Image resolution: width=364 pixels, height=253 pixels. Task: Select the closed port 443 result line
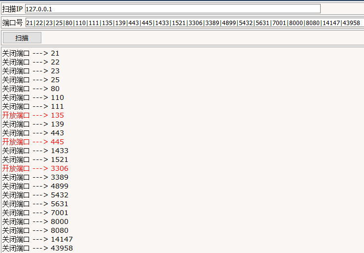coord(33,133)
